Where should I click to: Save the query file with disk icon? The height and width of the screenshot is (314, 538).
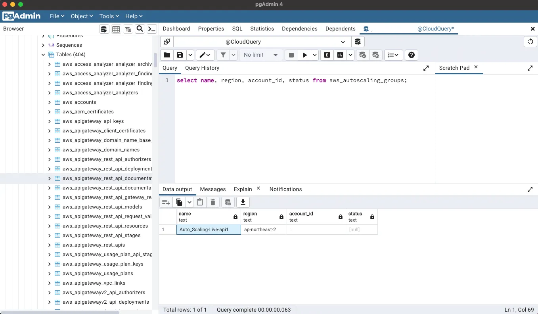coord(180,55)
